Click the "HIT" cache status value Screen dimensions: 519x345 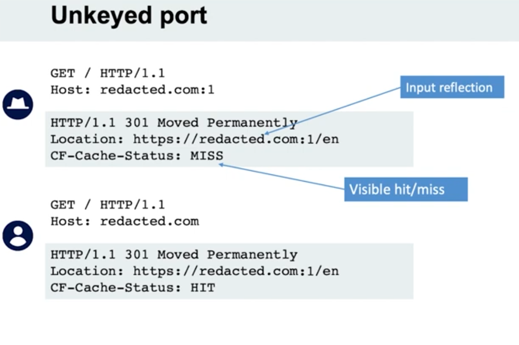pos(203,288)
